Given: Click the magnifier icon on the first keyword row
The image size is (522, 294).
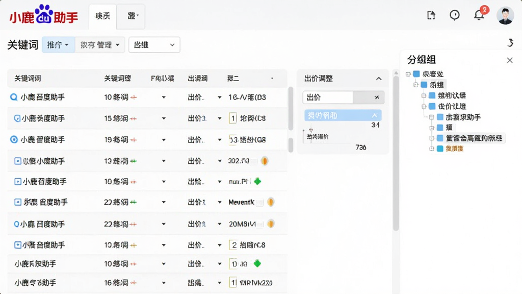Looking at the screenshot, I should point(14,97).
